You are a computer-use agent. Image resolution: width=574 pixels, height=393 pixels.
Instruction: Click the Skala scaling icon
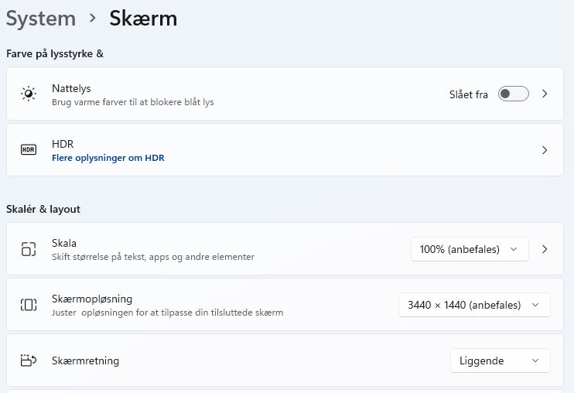(x=29, y=249)
